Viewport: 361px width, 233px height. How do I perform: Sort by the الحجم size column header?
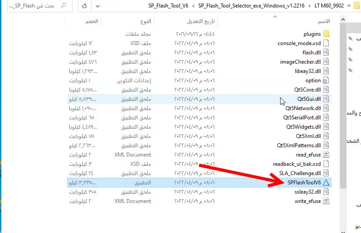[92, 21]
